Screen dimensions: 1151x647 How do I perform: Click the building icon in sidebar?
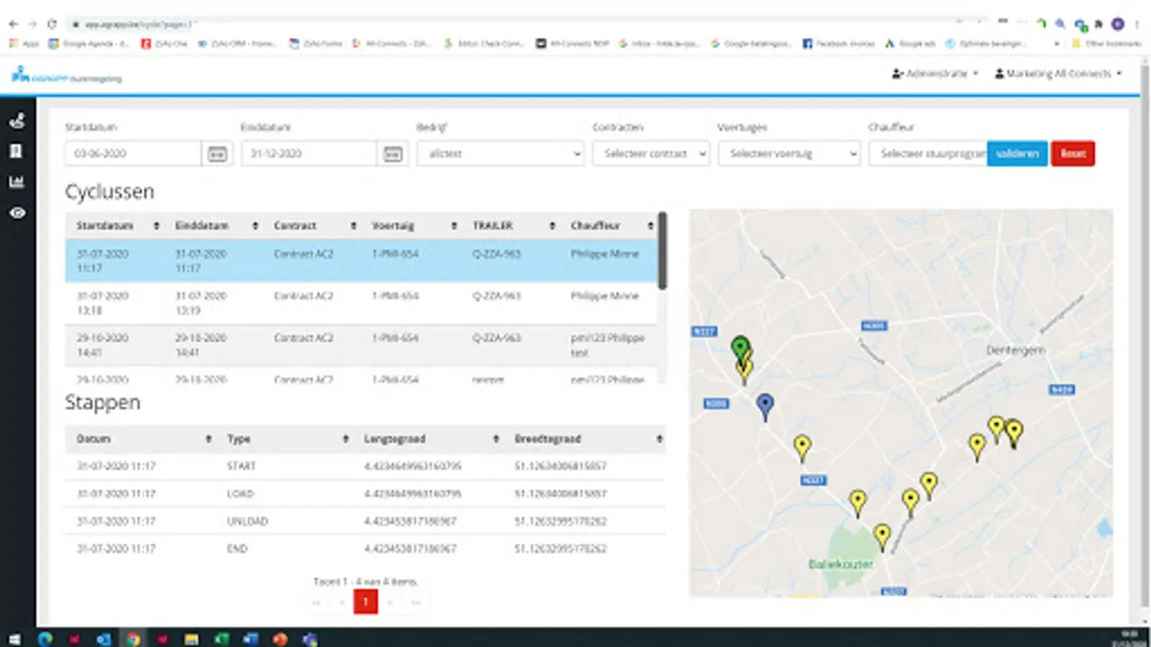point(17,151)
